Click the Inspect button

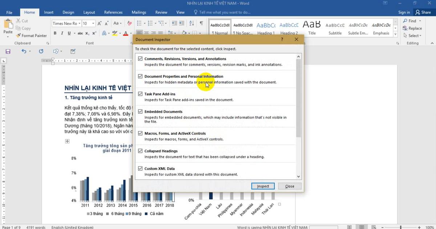pyautogui.click(x=263, y=186)
